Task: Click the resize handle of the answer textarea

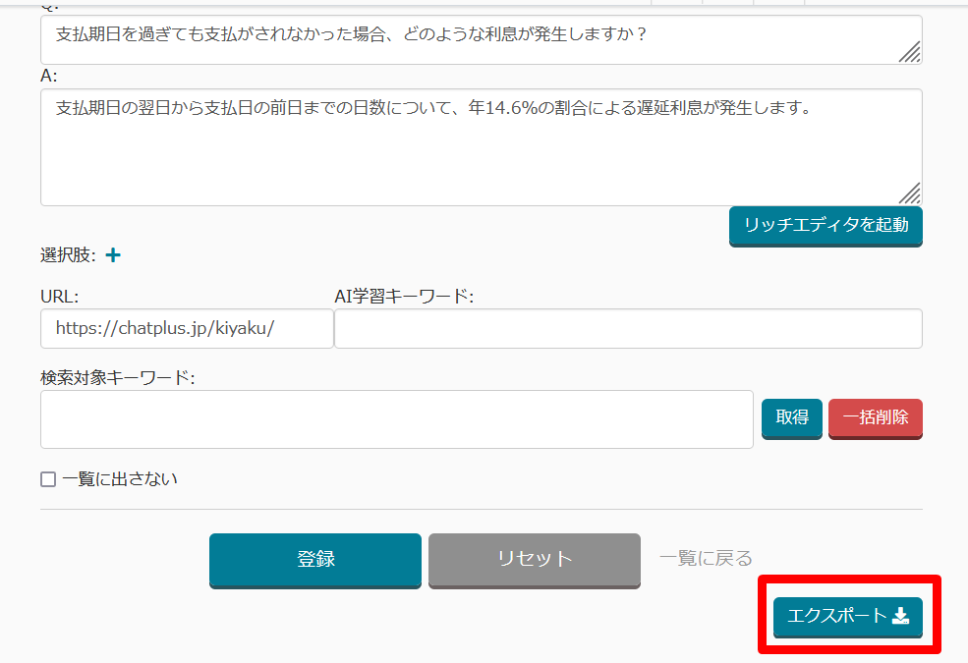Action: 911,193
